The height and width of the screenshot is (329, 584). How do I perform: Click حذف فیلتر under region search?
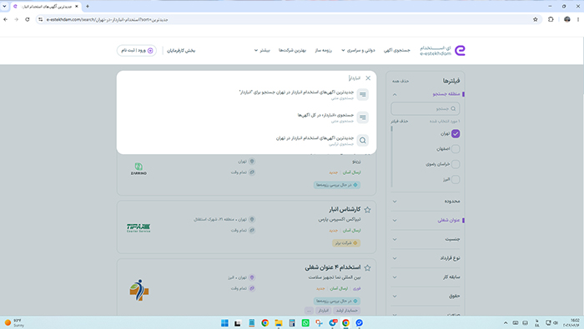(400, 122)
